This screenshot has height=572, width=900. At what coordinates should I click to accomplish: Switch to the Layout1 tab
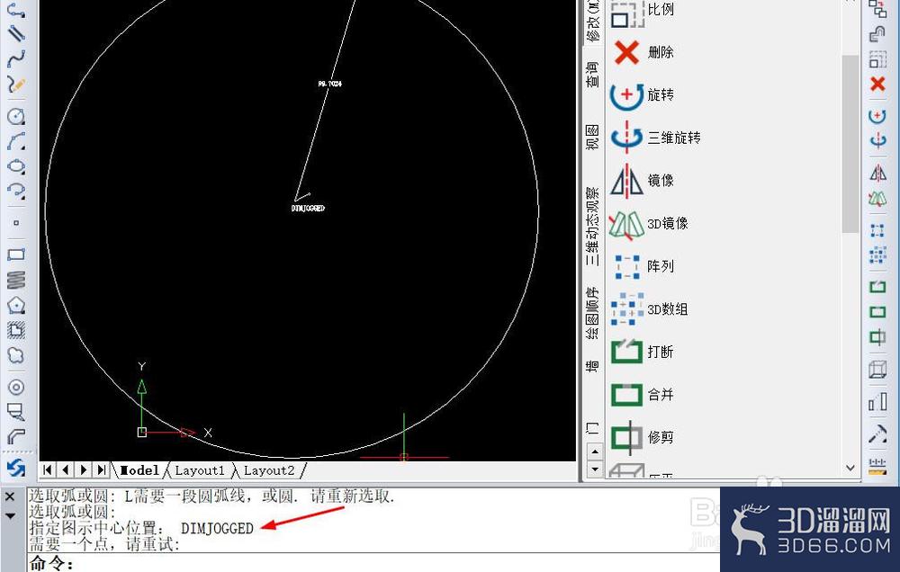coord(200,470)
